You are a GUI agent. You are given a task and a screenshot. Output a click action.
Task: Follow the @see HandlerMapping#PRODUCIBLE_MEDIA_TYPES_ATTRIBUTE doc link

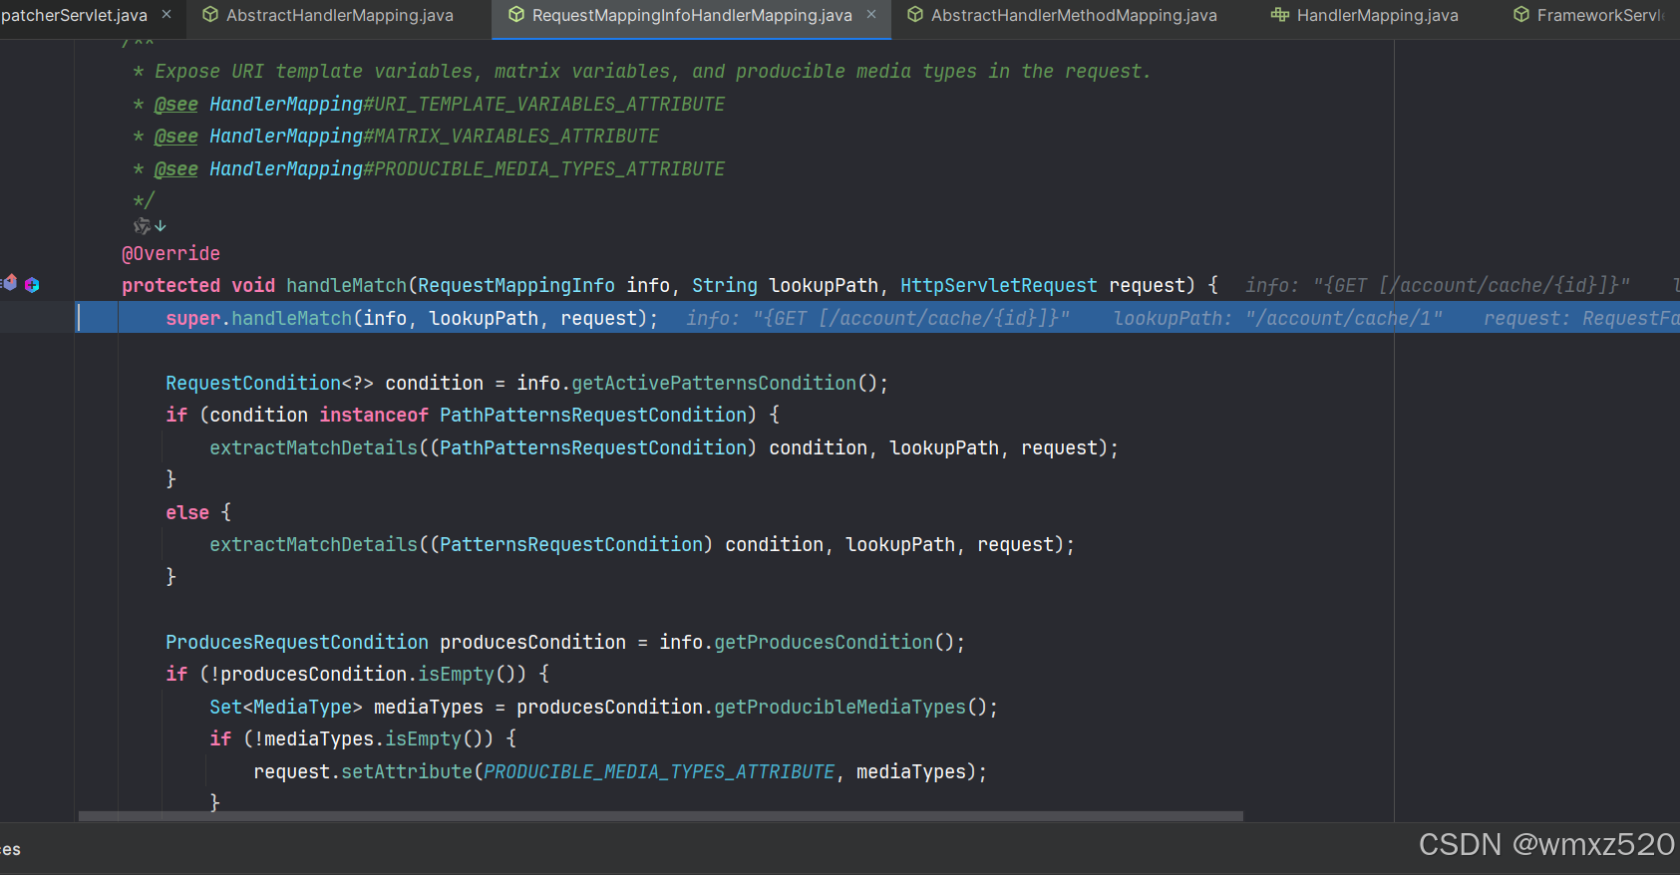[467, 168]
